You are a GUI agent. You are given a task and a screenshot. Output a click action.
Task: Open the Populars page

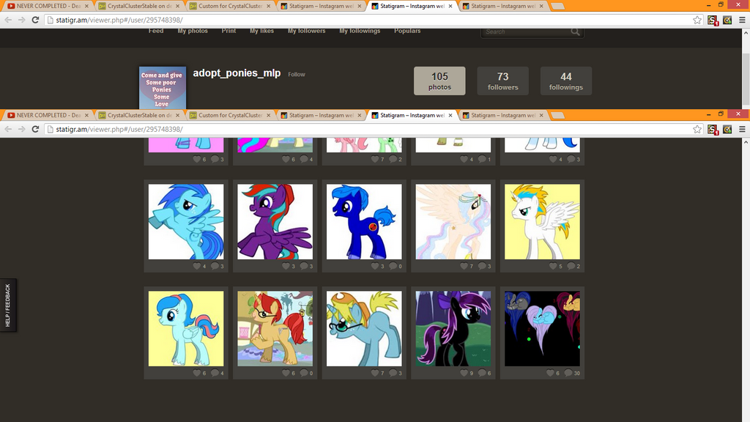pyautogui.click(x=407, y=31)
